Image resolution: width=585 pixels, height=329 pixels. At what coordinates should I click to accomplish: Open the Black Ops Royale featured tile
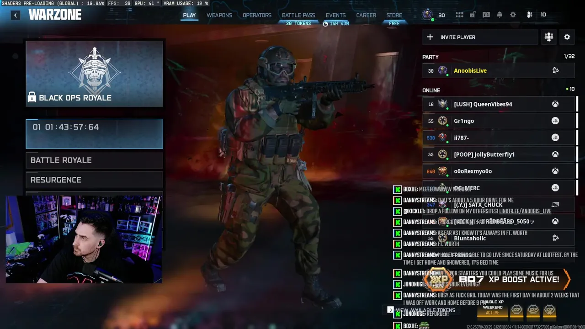(x=95, y=74)
